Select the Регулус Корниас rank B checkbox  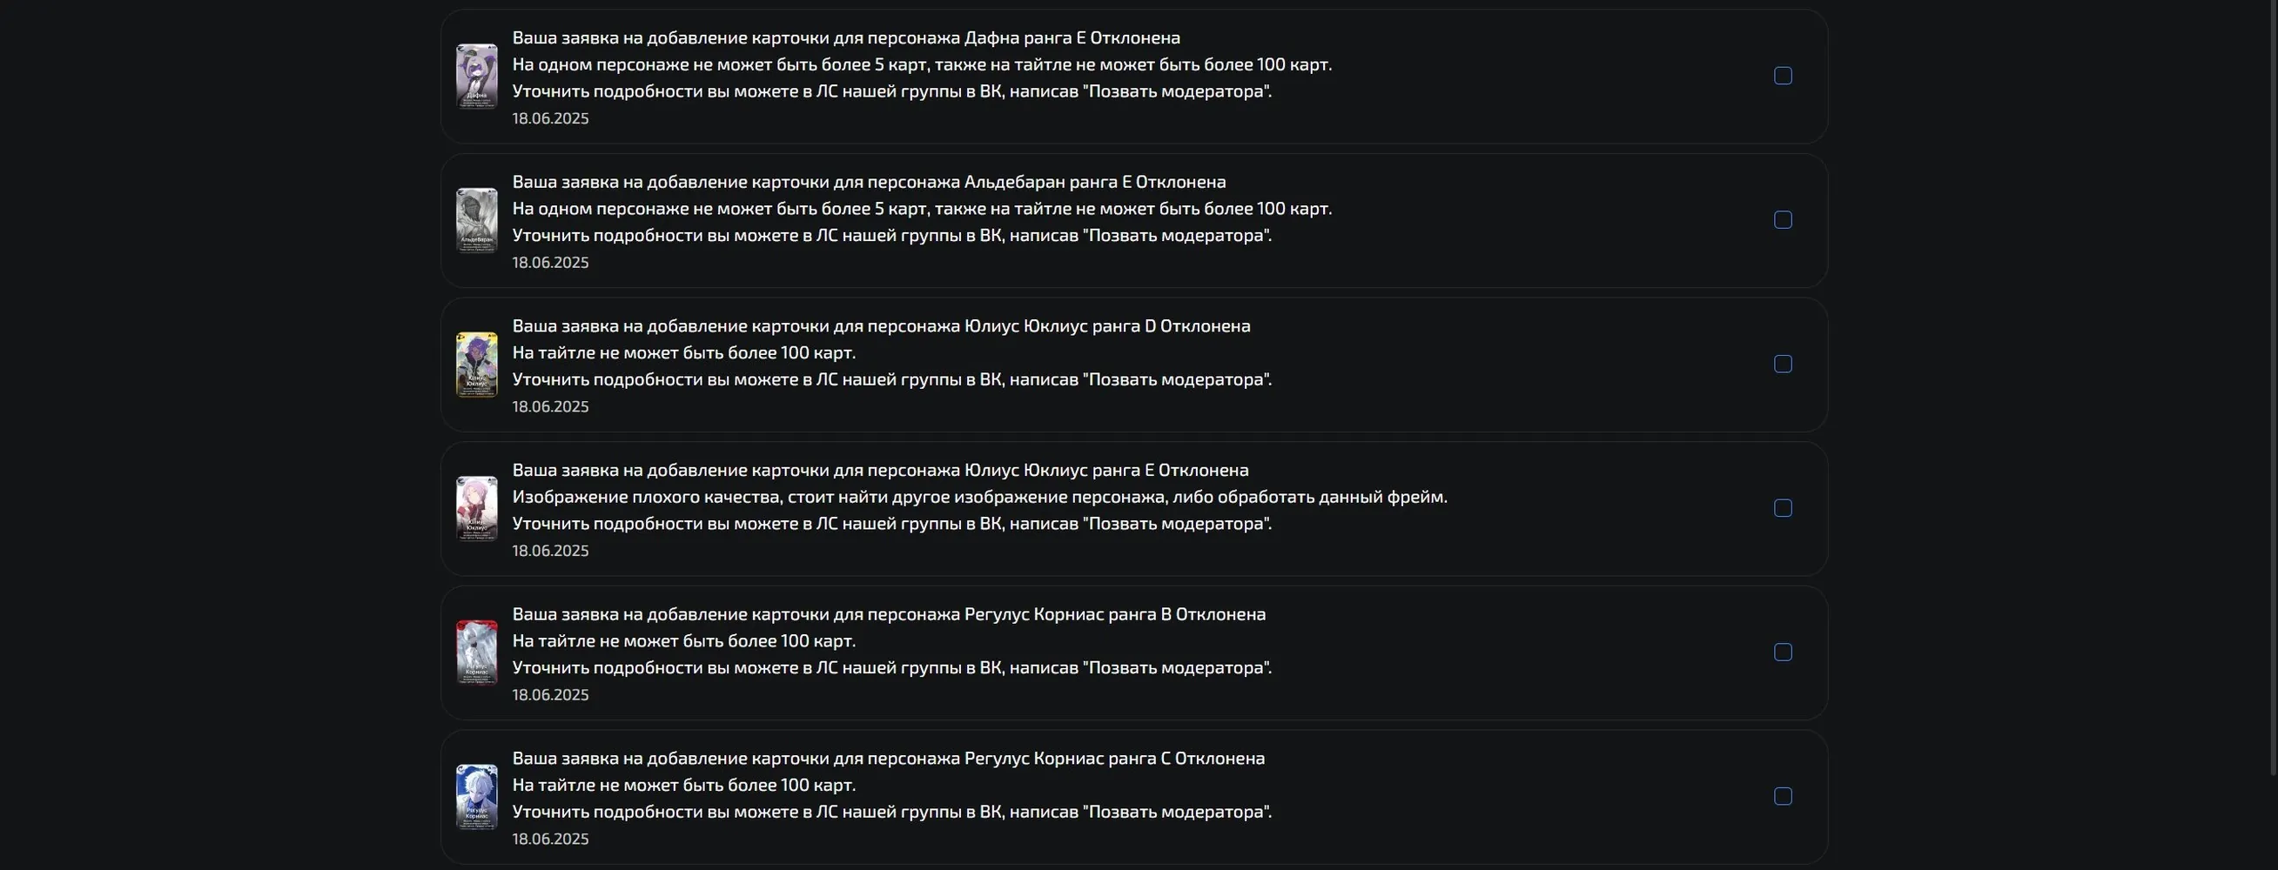tap(1783, 652)
